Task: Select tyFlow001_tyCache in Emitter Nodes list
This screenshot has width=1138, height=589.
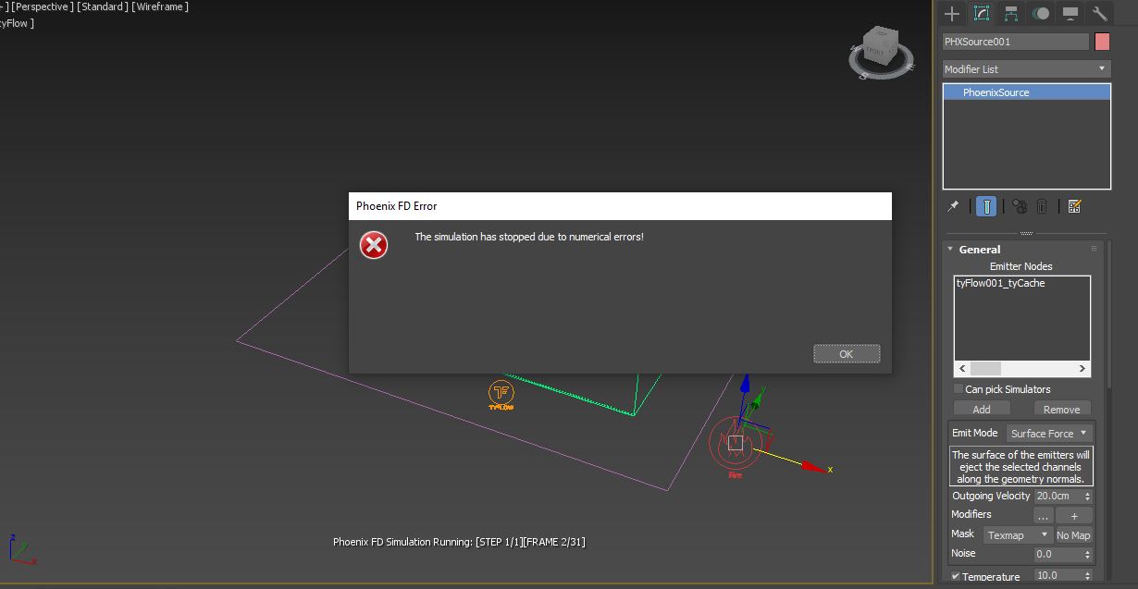Action: point(1000,284)
